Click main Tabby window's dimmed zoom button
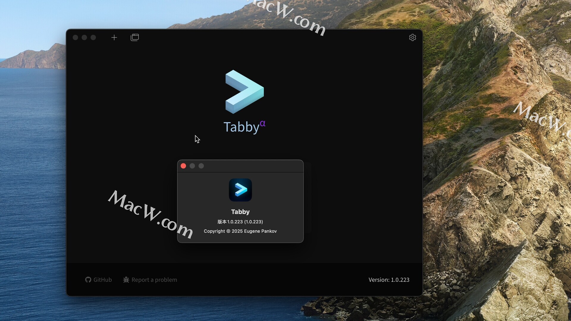Screen dimensions: 571x321 tap(93, 37)
